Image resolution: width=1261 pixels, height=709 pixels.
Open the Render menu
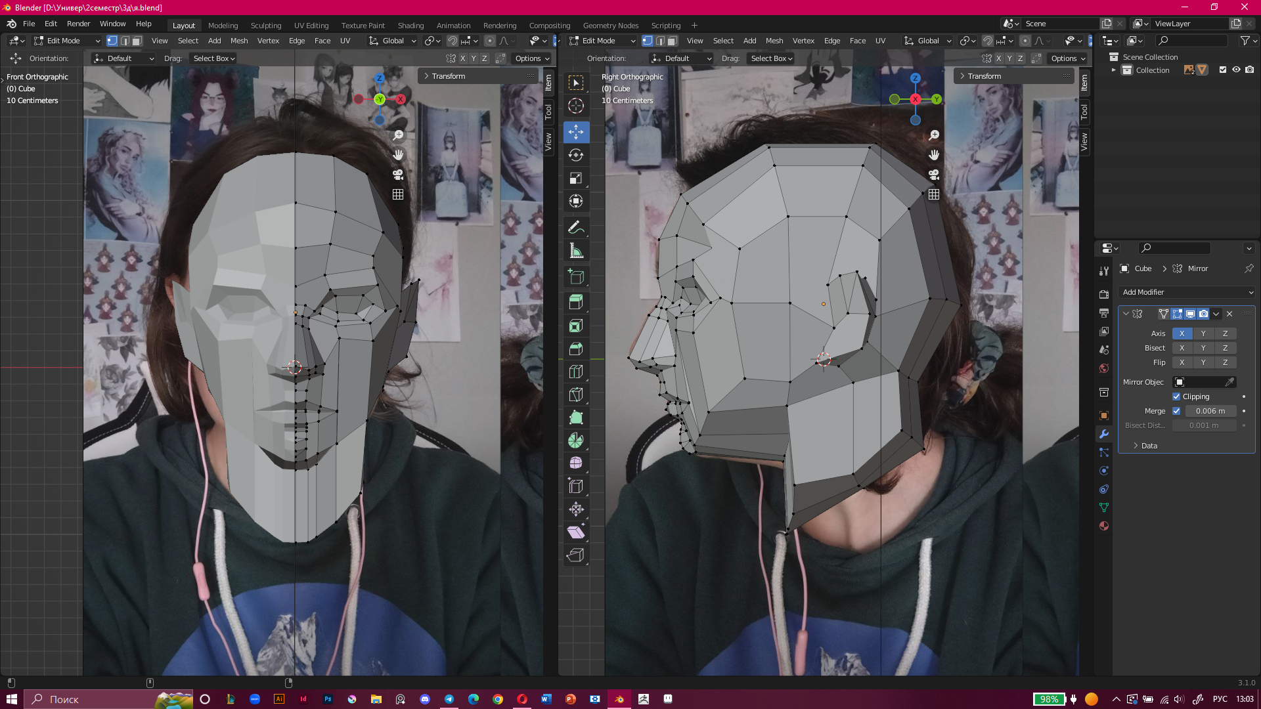(78, 24)
